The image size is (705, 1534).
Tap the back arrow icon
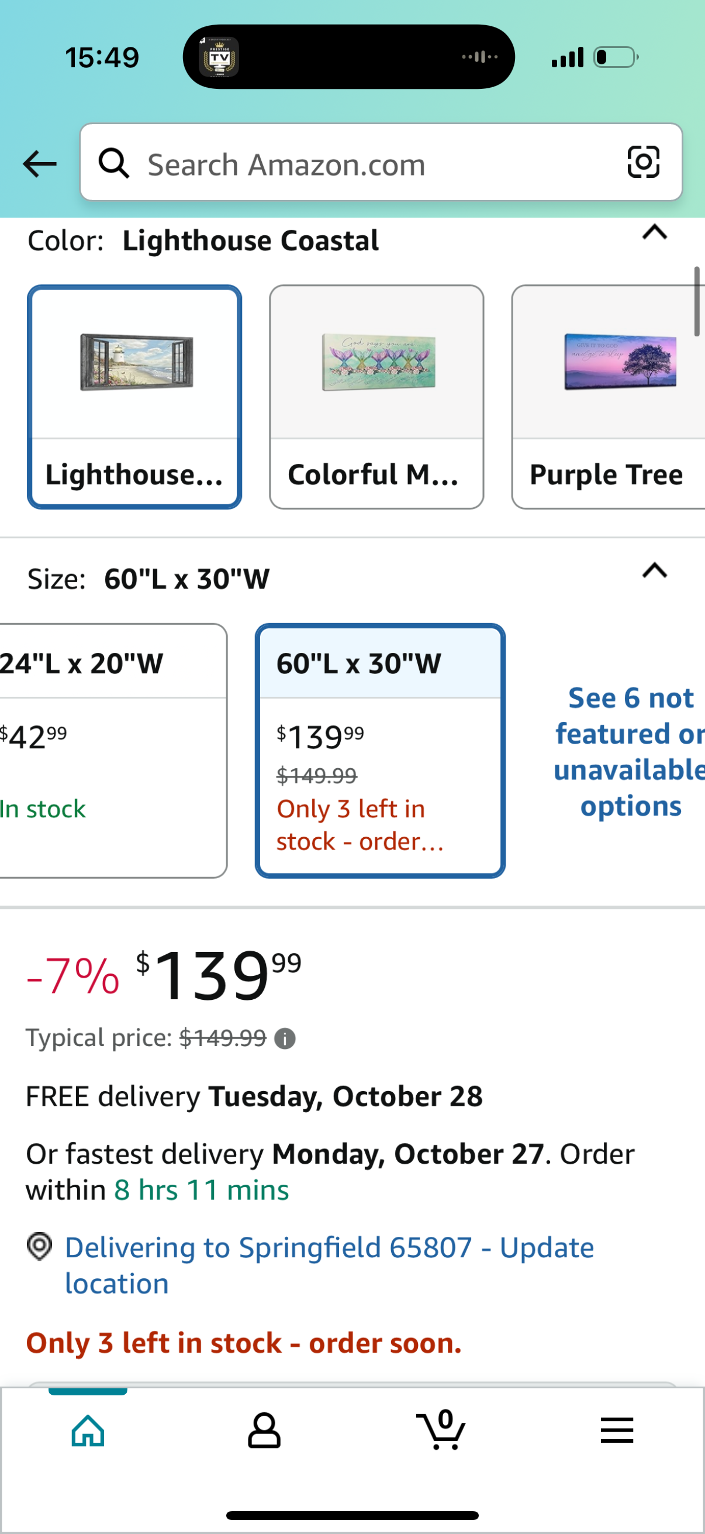pos(39,164)
